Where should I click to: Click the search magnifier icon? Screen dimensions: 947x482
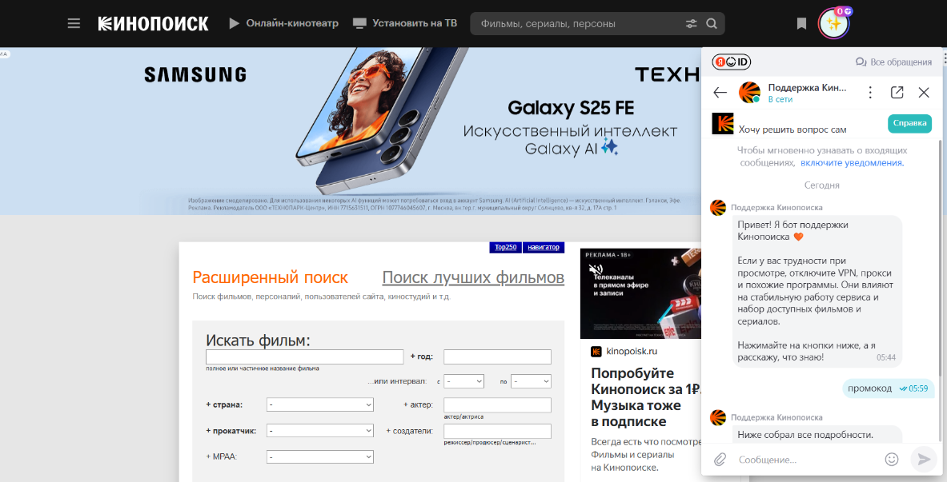point(712,23)
